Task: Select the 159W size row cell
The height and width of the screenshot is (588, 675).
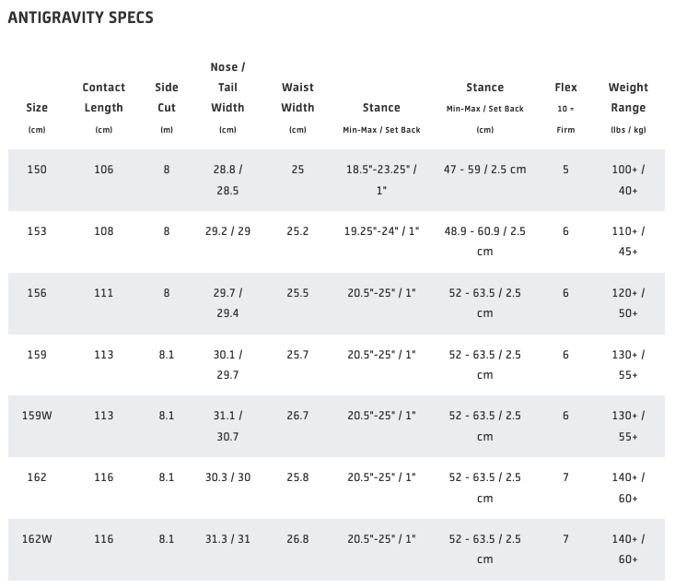Action: click(37, 416)
